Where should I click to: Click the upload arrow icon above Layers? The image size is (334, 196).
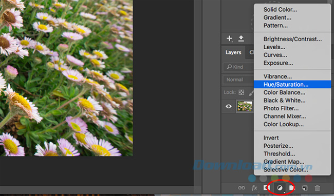241,38
